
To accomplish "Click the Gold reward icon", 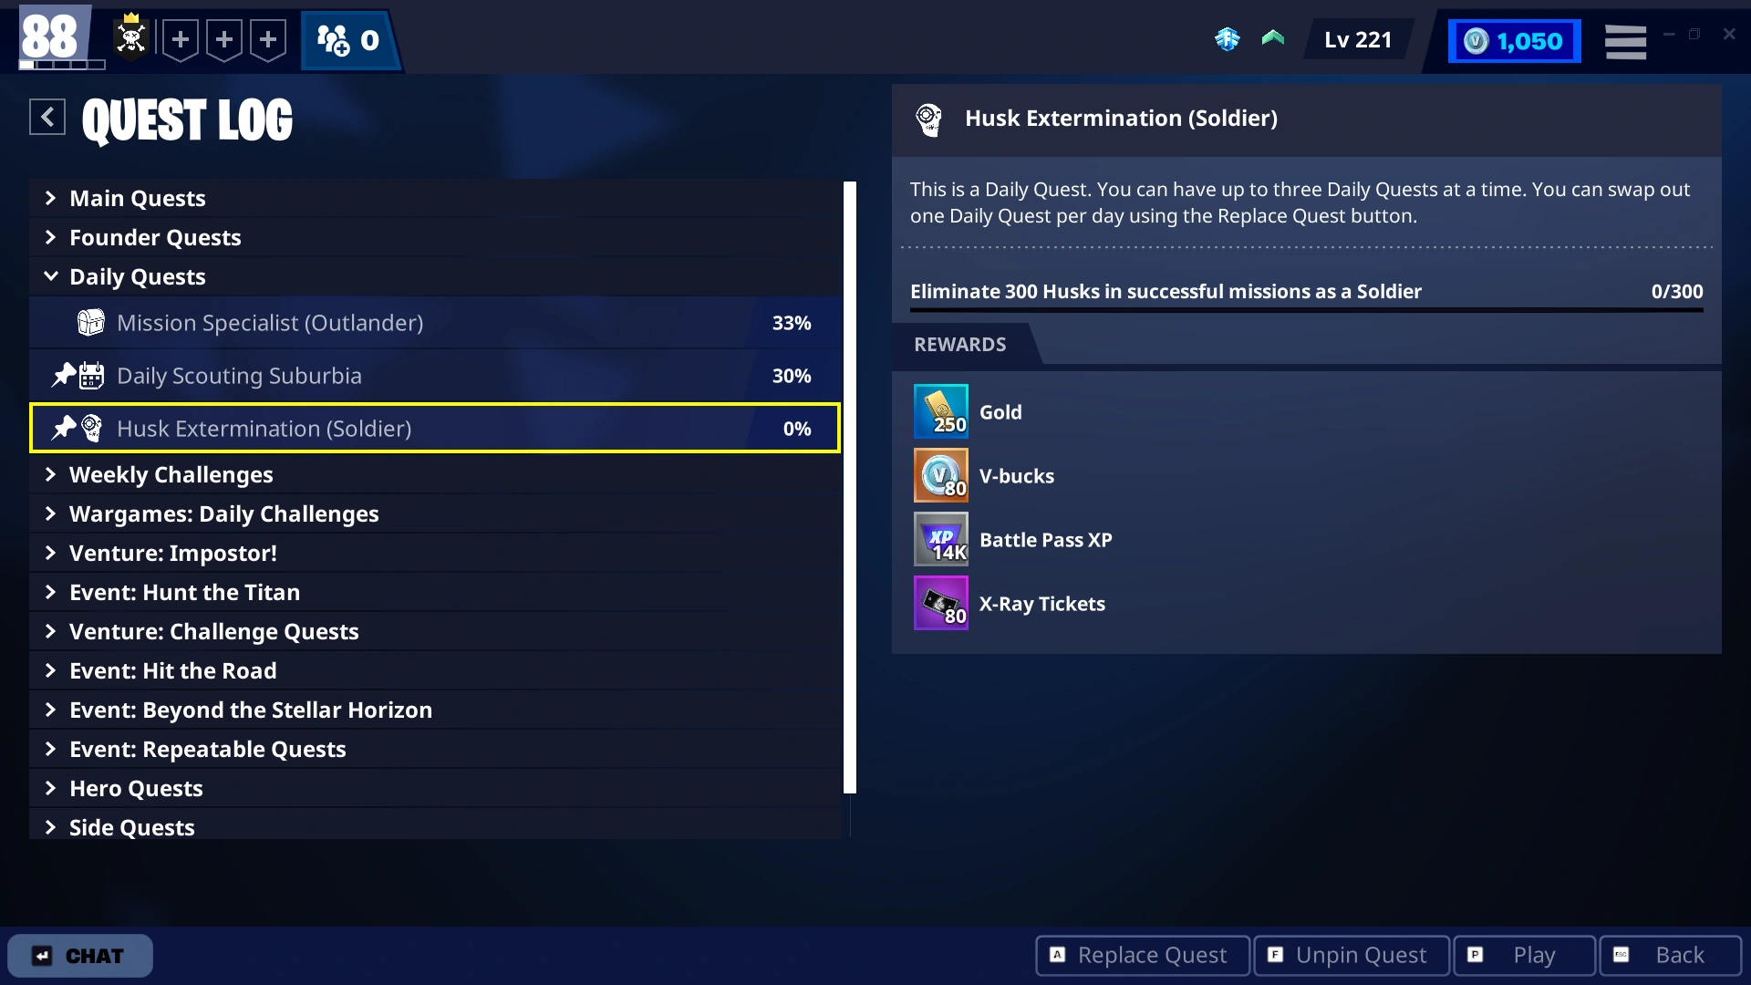I will click(940, 412).
